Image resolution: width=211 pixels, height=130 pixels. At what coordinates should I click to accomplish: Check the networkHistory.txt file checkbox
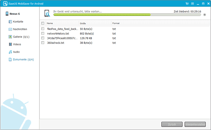(43, 33)
